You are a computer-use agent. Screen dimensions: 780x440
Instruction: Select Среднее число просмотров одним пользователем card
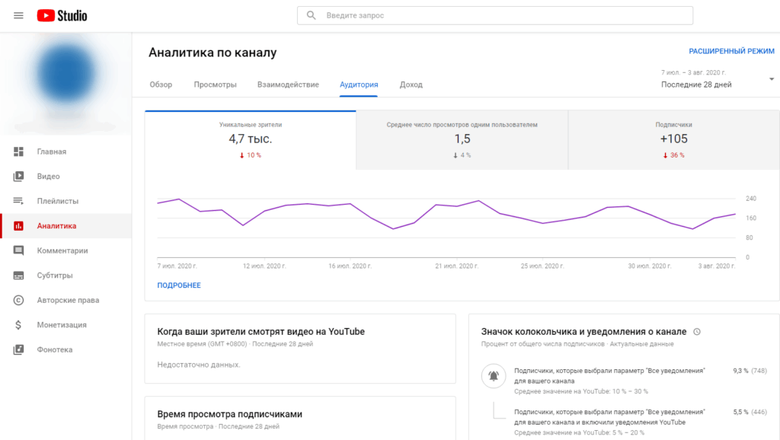click(x=462, y=140)
